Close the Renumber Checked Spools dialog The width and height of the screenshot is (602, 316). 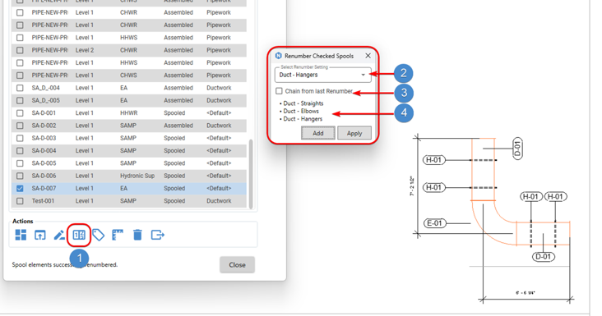pyautogui.click(x=368, y=56)
